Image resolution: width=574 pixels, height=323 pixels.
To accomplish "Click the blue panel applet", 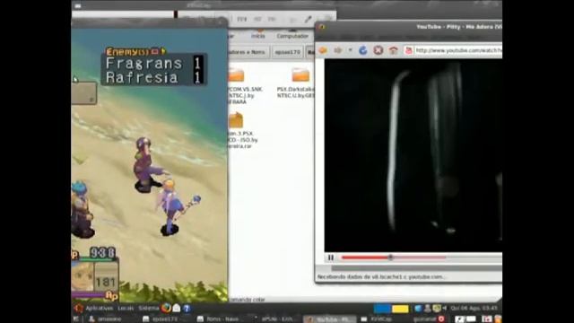I will coord(382,309).
